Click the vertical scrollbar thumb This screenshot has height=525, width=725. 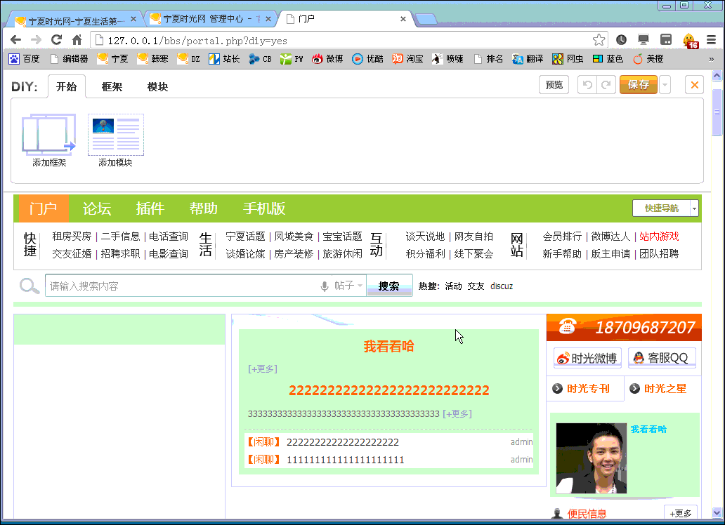coord(717,112)
